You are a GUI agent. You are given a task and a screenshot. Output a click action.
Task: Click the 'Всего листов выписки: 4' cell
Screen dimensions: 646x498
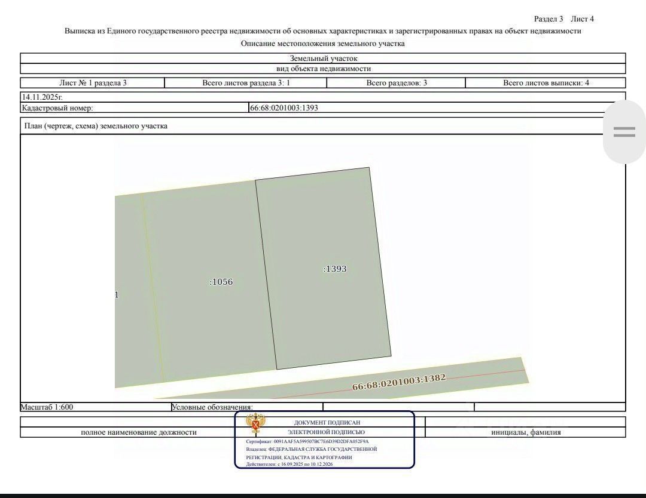tap(546, 83)
